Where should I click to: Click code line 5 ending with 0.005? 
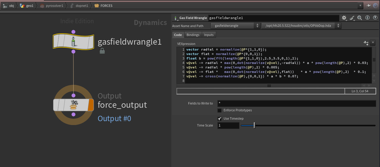click(233, 67)
